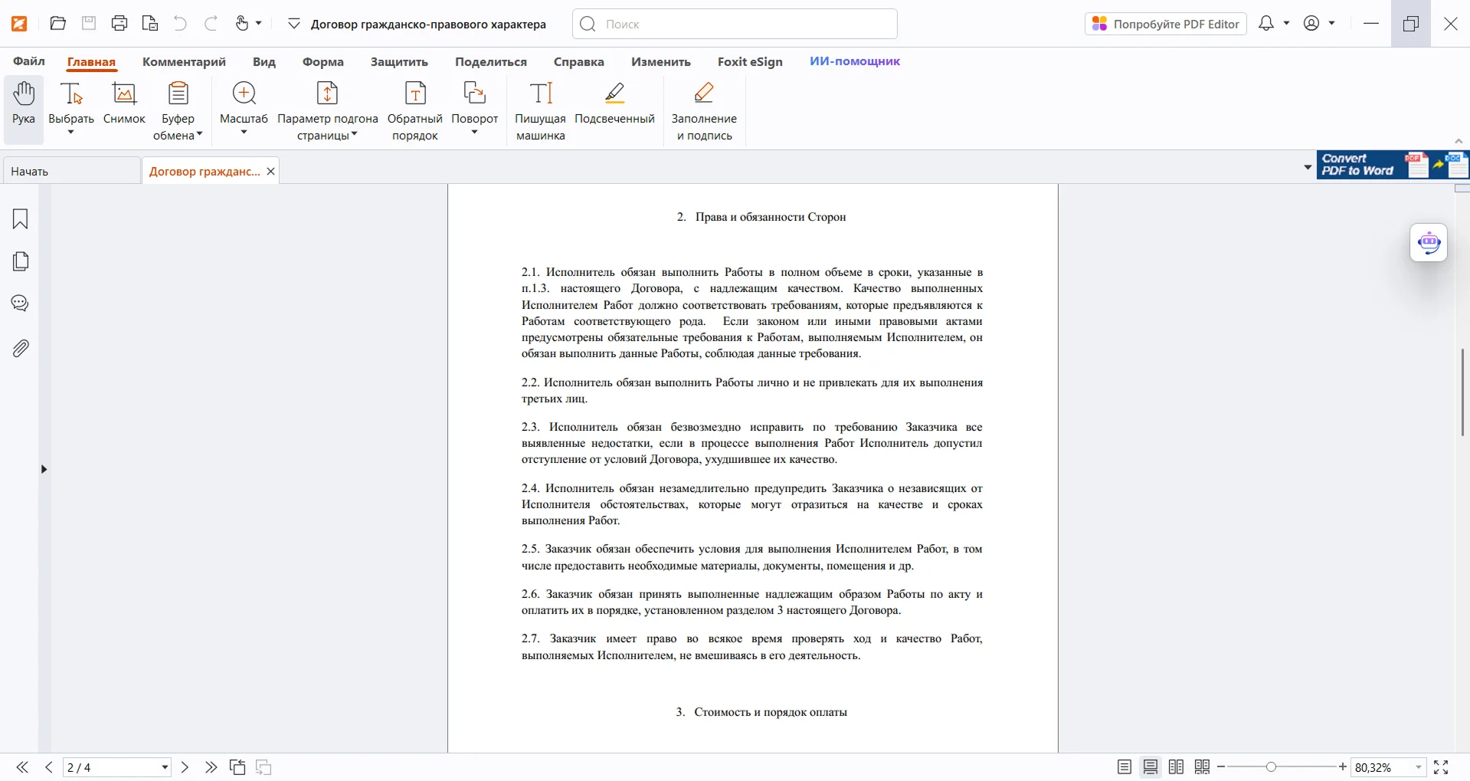Go to last page arrow
Screen dimensions: 1470x781
coord(211,767)
